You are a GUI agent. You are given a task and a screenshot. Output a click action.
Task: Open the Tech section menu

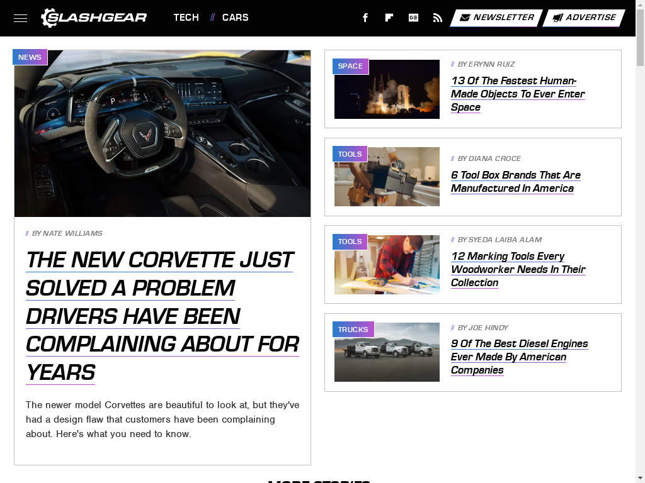186,18
